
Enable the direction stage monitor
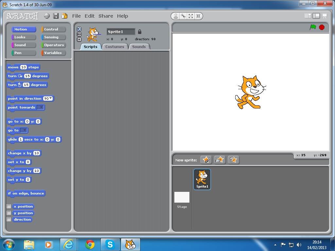pyautogui.click(x=9, y=219)
